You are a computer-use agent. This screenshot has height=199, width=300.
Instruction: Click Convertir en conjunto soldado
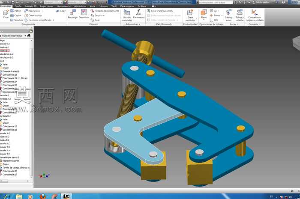click(255, 15)
